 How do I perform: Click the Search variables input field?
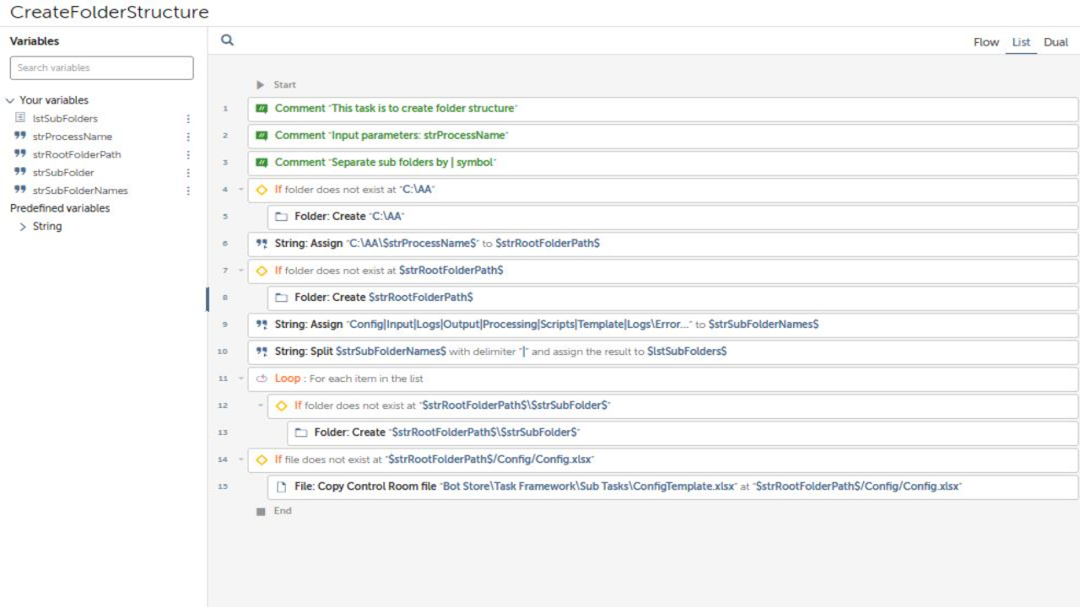click(x=101, y=67)
